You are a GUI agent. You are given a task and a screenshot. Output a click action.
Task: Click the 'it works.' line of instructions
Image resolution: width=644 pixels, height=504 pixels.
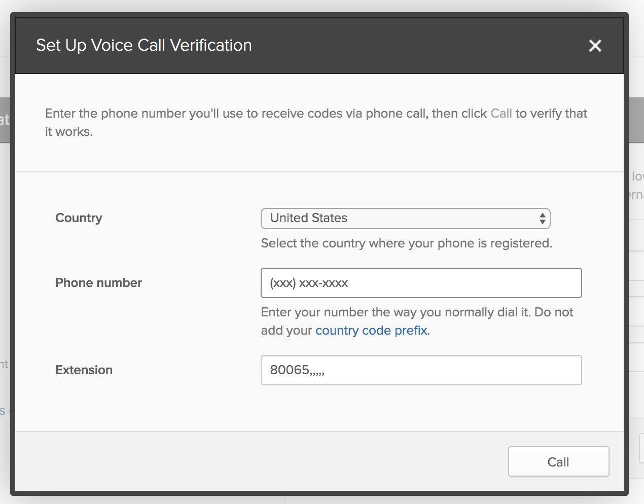coord(69,132)
